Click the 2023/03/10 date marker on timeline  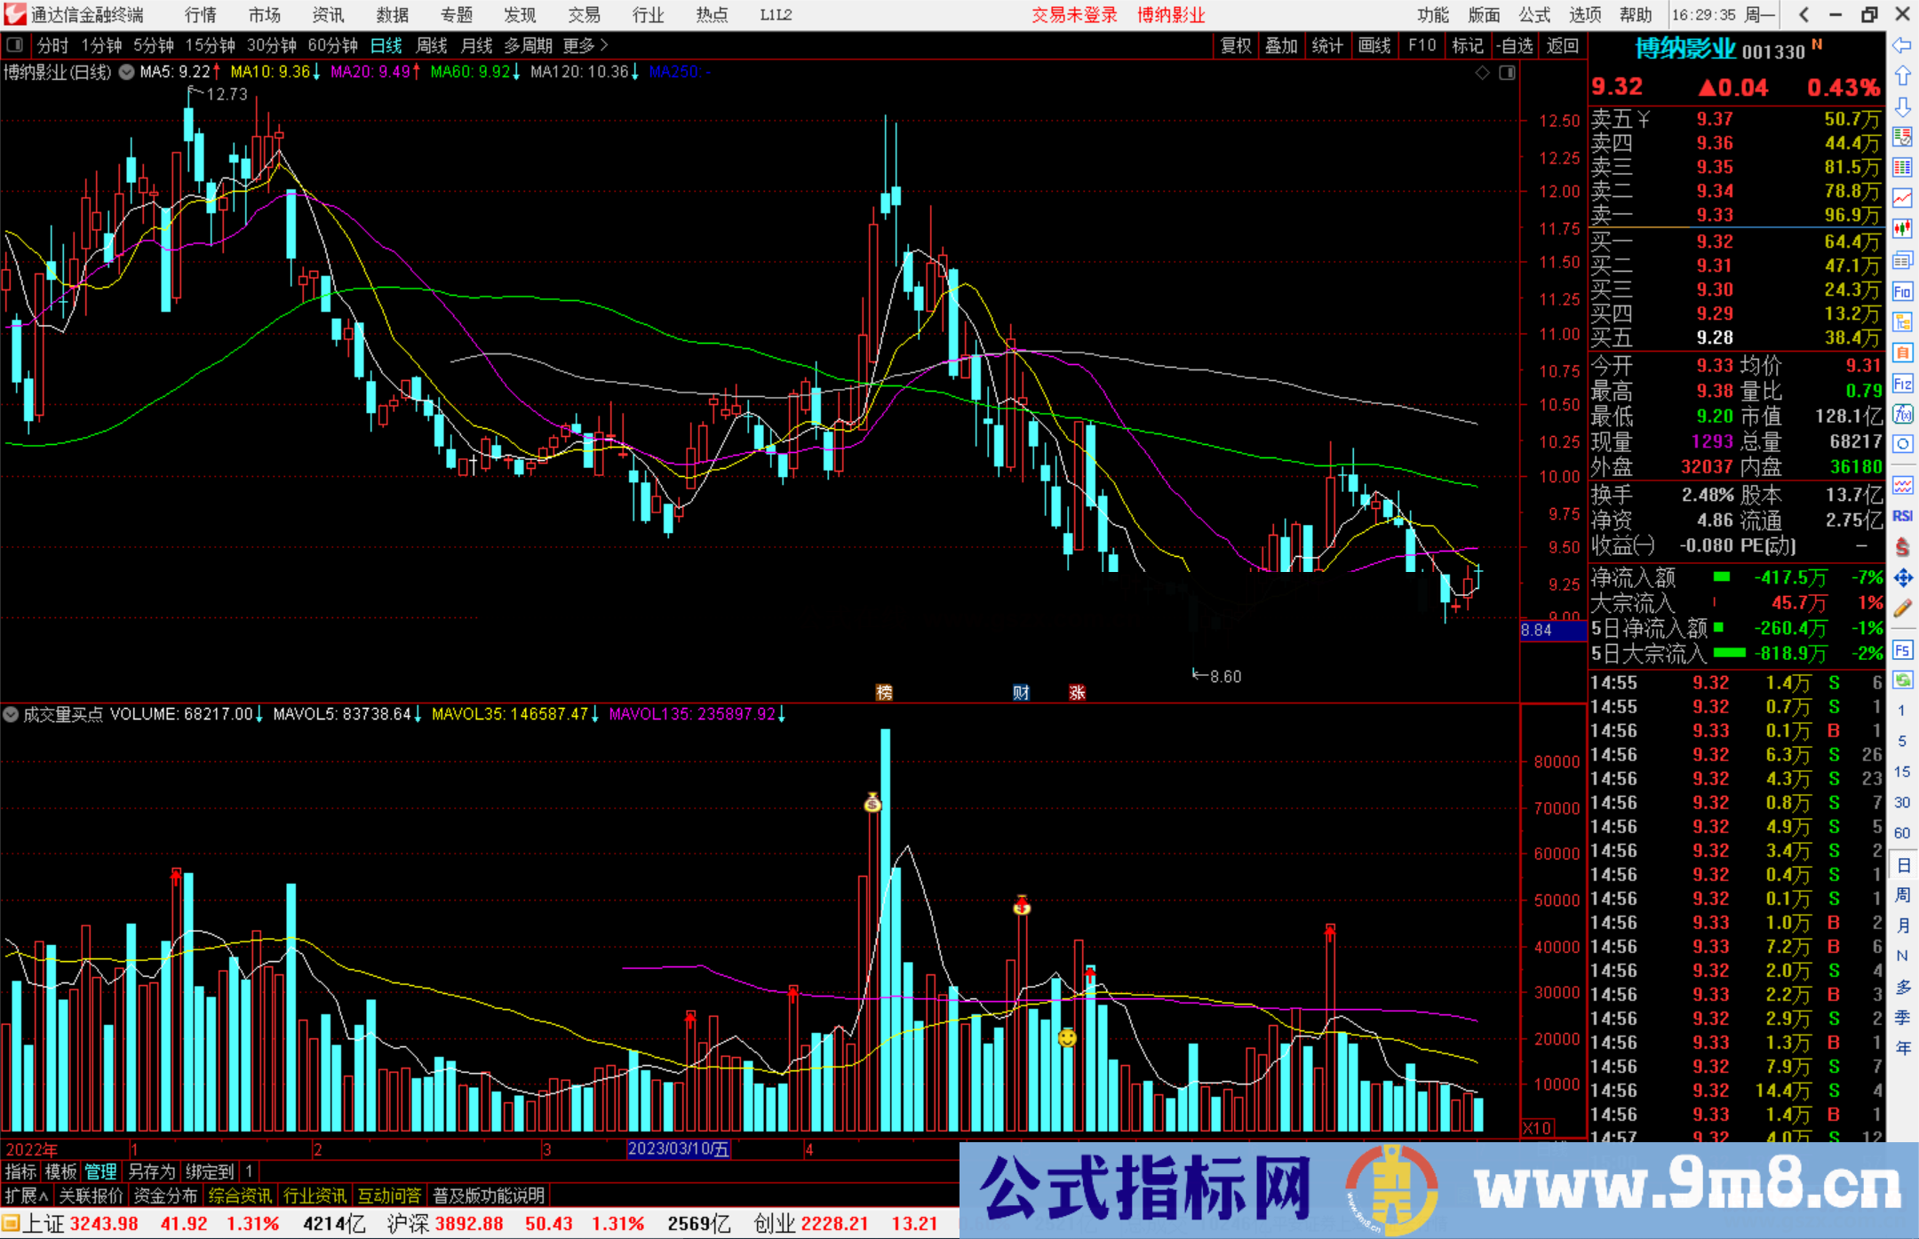point(678,1148)
